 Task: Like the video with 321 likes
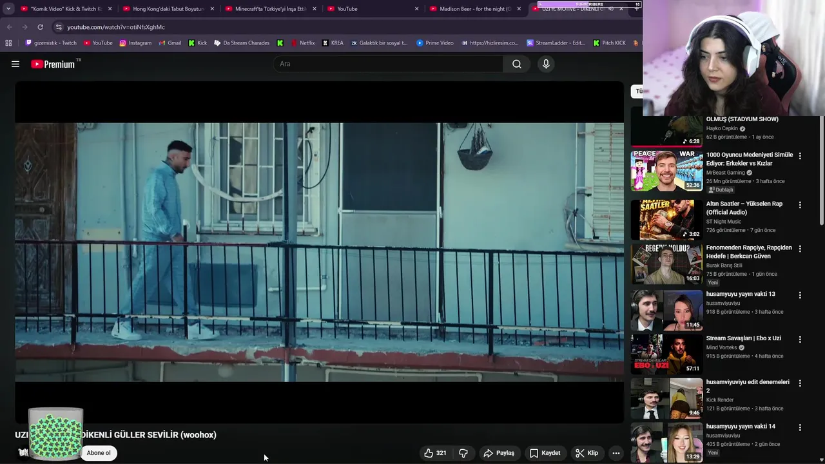[x=435, y=453]
